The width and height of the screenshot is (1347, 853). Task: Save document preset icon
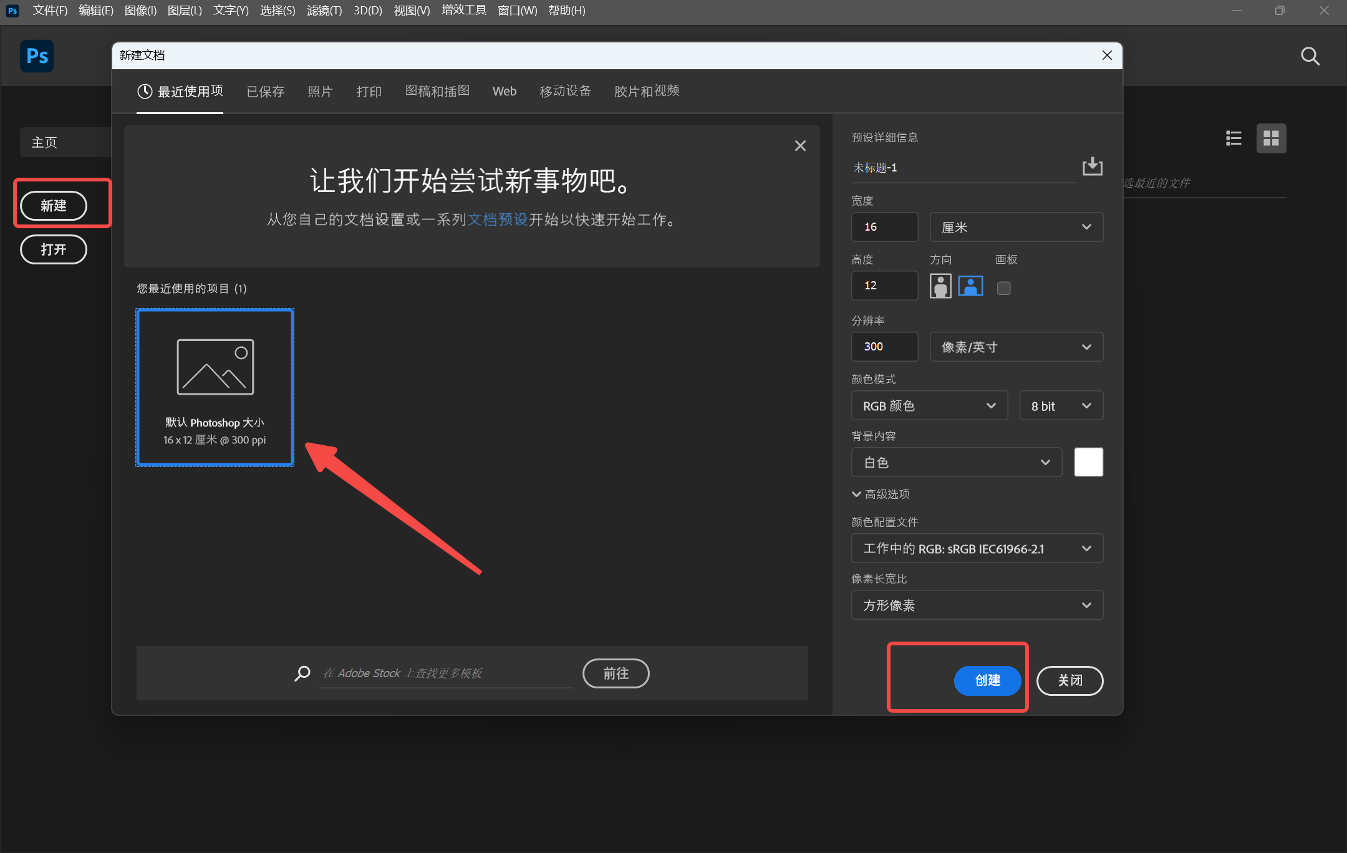[1092, 166]
